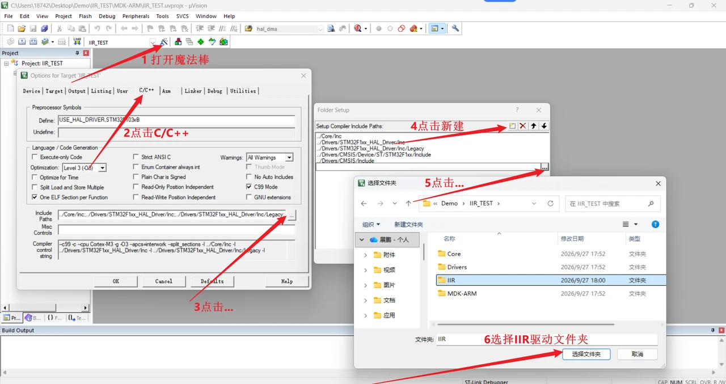Click the Download LOAD icon
The height and width of the screenshot is (384, 726).
coord(77,42)
